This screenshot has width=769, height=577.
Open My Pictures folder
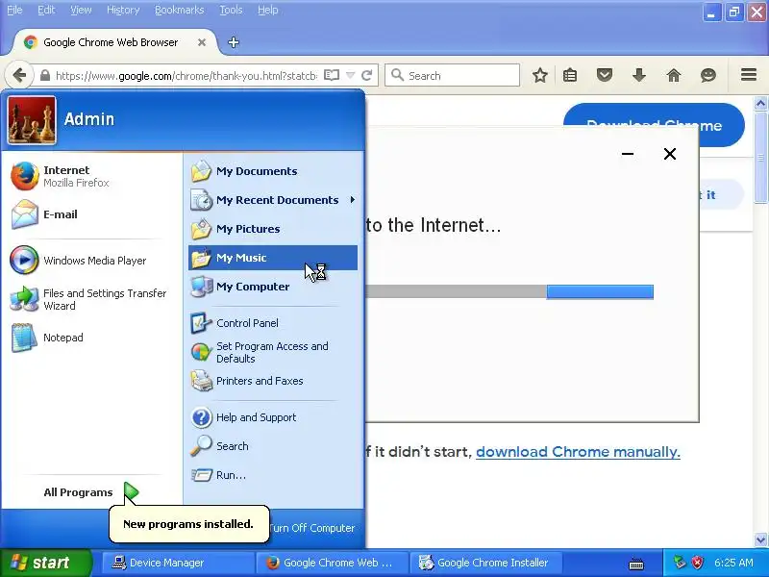pyautogui.click(x=273, y=229)
